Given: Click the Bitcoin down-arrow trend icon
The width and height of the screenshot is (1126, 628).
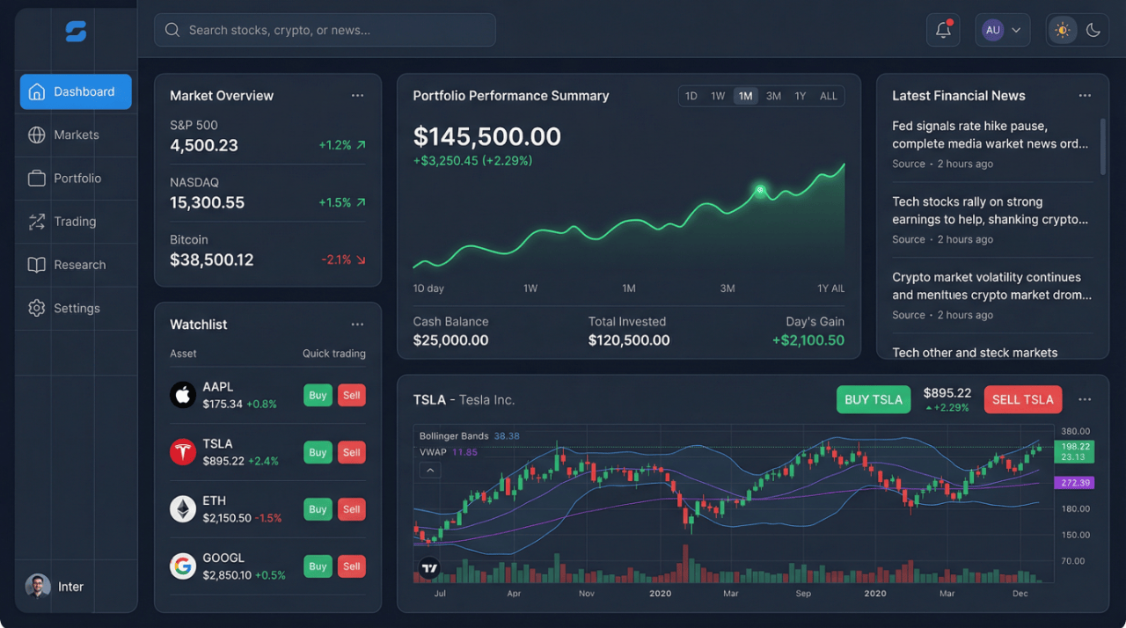Looking at the screenshot, I should (361, 259).
